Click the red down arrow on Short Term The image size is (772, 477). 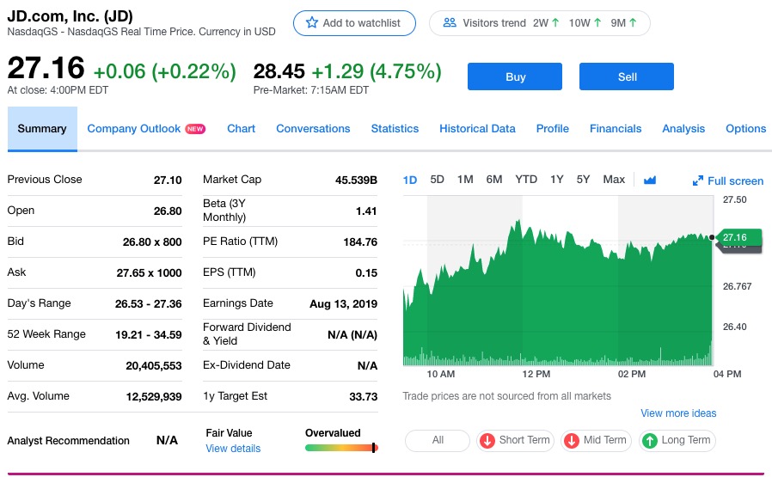click(x=487, y=441)
